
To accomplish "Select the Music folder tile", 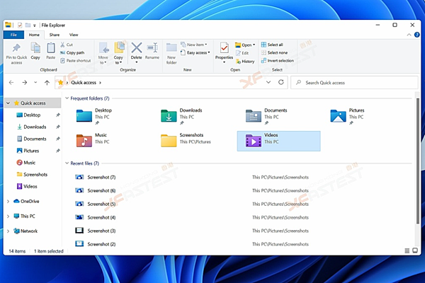I will click(x=91, y=141).
